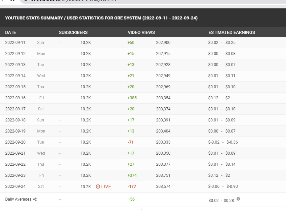Click the browser address bar URL
The image size is (286, 210).
point(73,1)
